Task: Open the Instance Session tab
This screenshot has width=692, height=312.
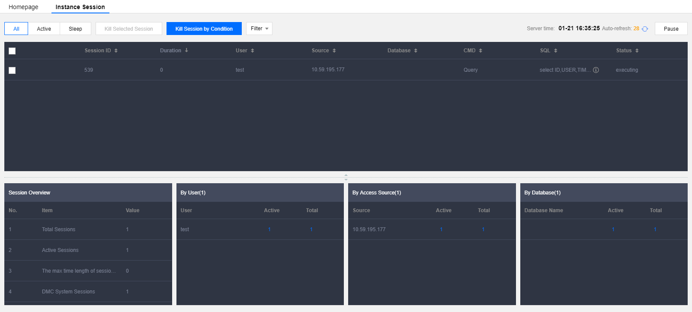Action: pos(80,7)
